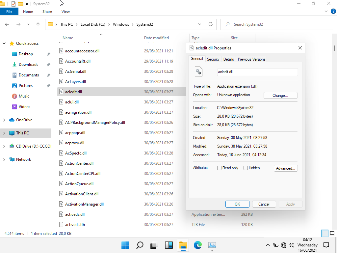Screen dimensions: 337x253
Task: Expand the ribbon with the chevron
Action: click(326, 12)
